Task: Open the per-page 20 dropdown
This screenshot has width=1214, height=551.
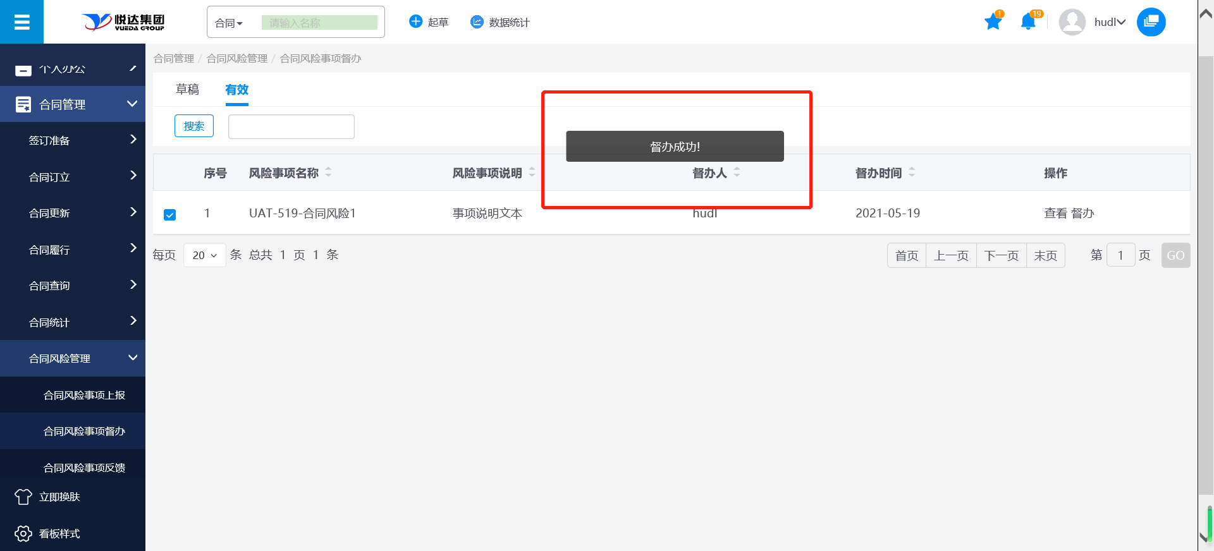Action: (204, 255)
